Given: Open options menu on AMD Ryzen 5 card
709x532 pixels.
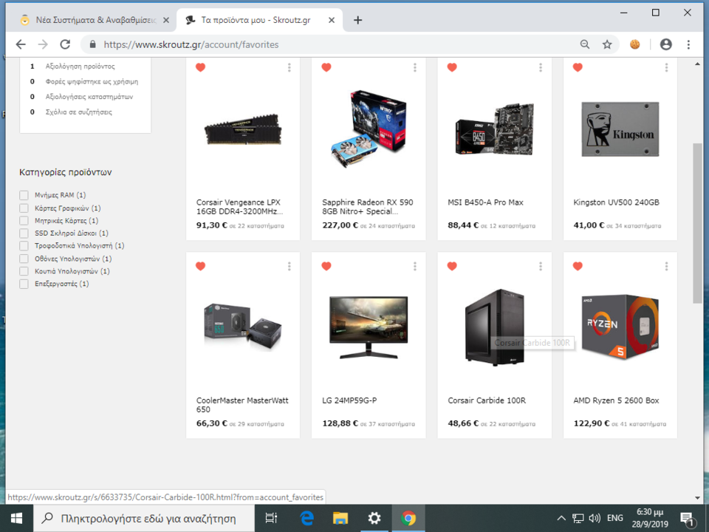Looking at the screenshot, I should point(666,267).
